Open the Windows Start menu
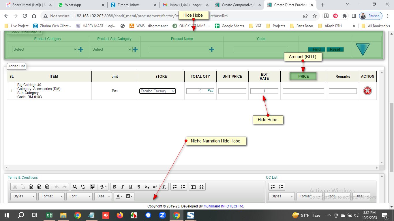This screenshot has width=394, height=221. click(7, 215)
